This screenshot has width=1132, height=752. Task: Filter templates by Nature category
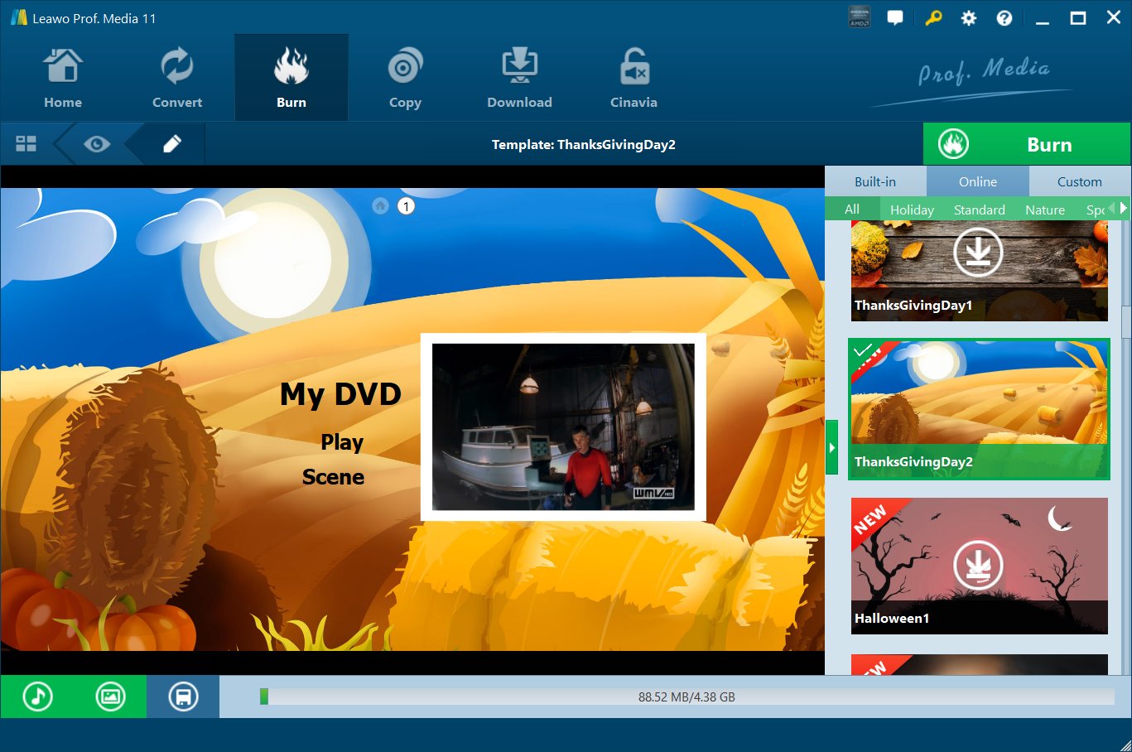tap(1045, 210)
